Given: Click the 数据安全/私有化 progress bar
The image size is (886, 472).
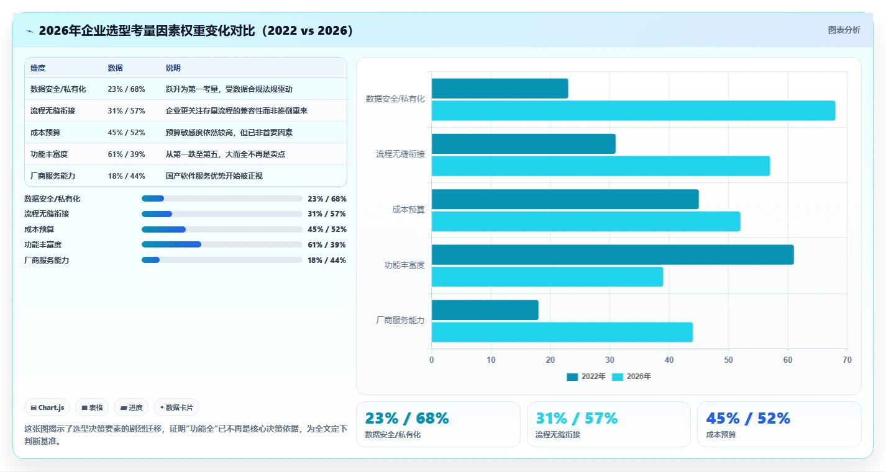Looking at the screenshot, I should pos(222,198).
